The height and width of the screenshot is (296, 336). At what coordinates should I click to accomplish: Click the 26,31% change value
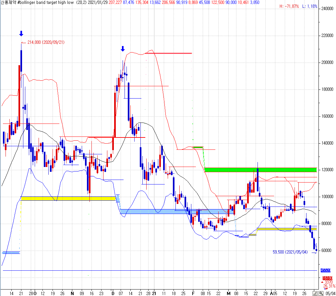pyautogui.click(x=330, y=286)
